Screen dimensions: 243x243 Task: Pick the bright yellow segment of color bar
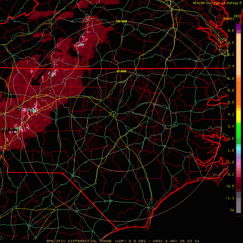238,116
